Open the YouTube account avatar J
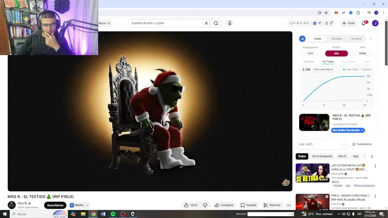The height and width of the screenshot is (218, 388). (x=375, y=23)
